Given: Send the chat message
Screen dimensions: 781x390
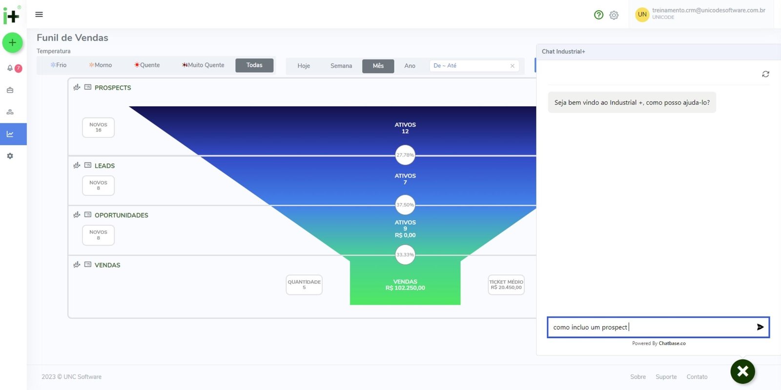Looking at the screenshot, I should 760,327.
